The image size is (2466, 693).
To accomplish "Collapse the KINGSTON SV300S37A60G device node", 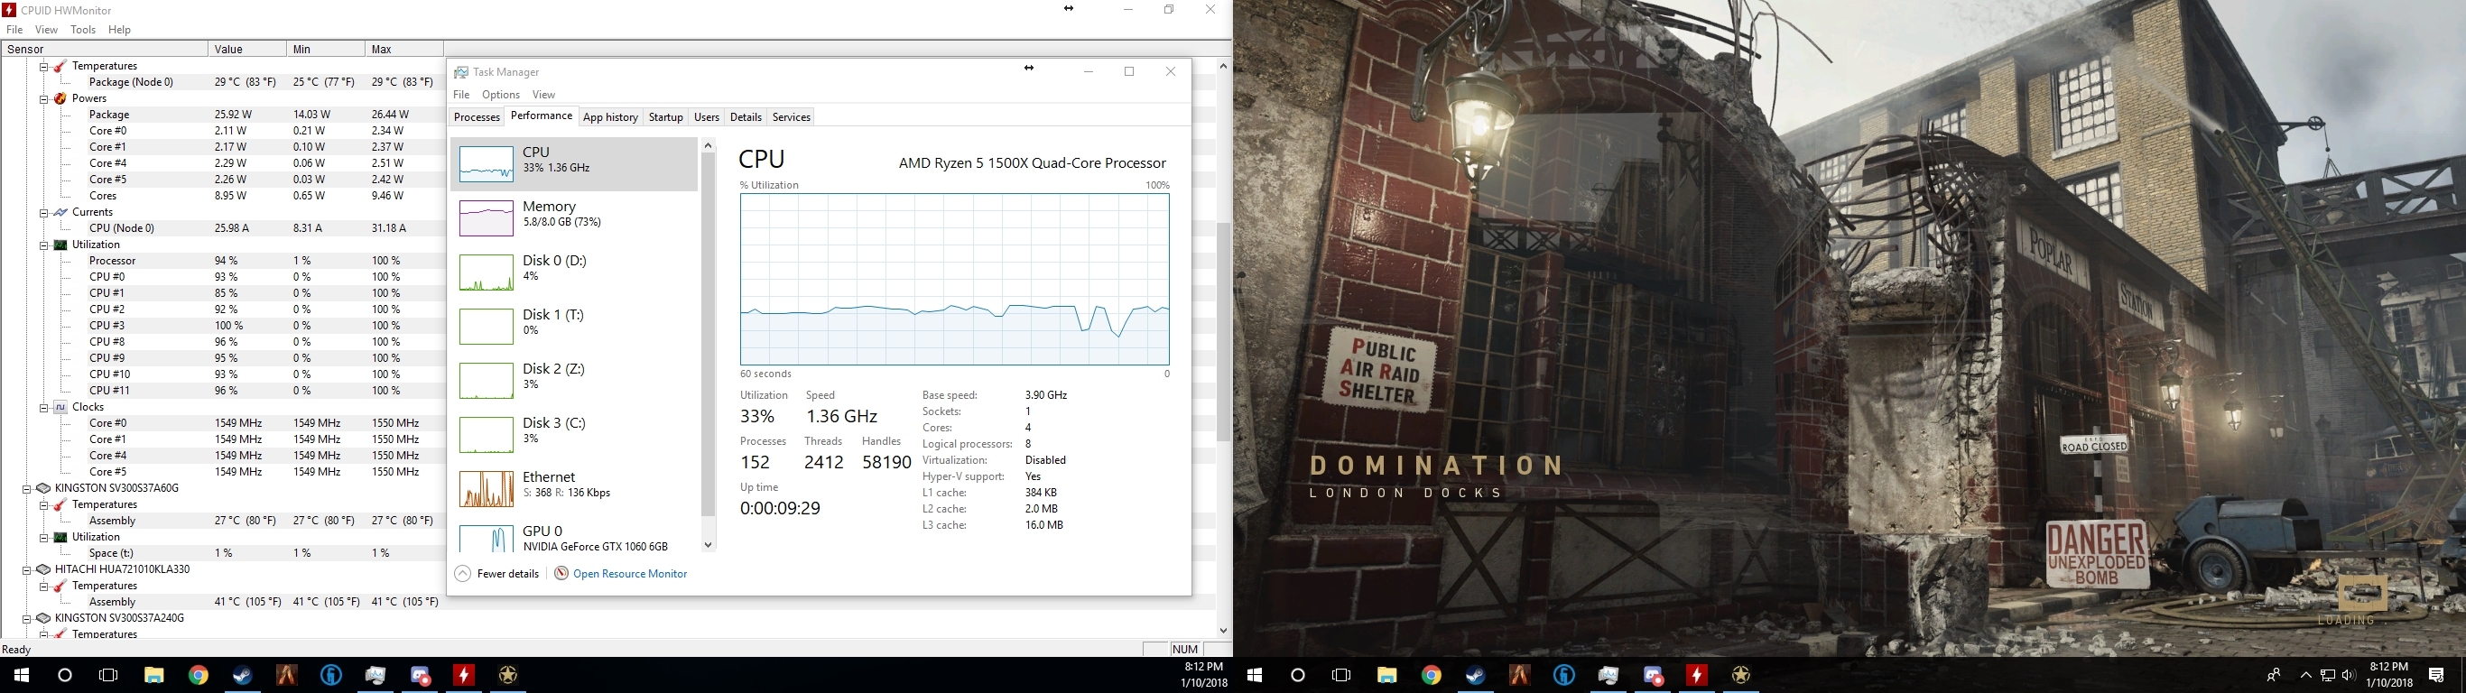I will point(27,488).
